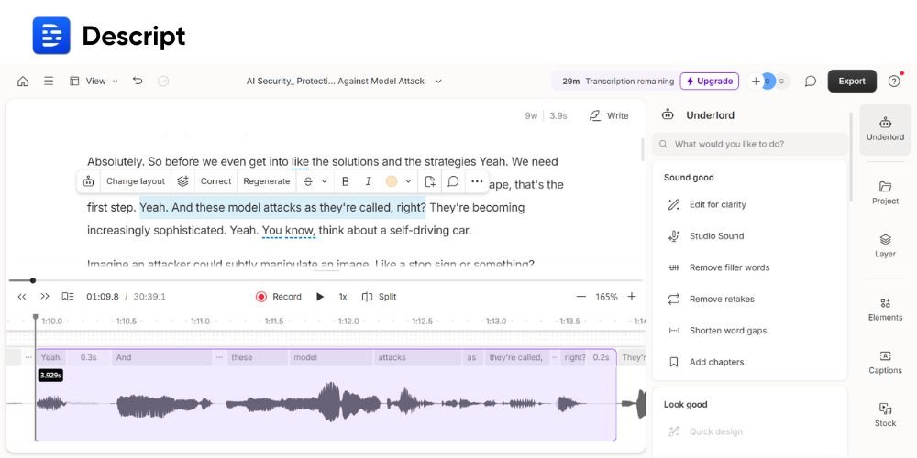Expand the highlight color dropdown arrow
Viewport: 917px width, 458px height.
tap(408, 181)
